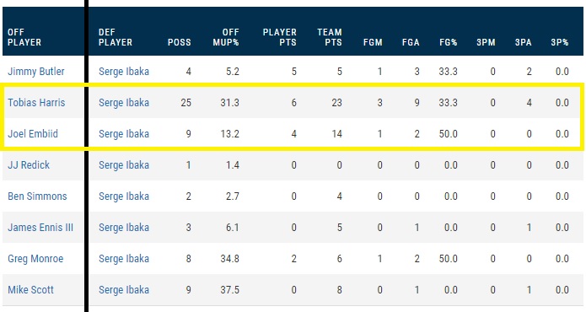Viewport: 586px width, 312px height.
Task: Sort by FGA column header
Action: coord(411,42)
